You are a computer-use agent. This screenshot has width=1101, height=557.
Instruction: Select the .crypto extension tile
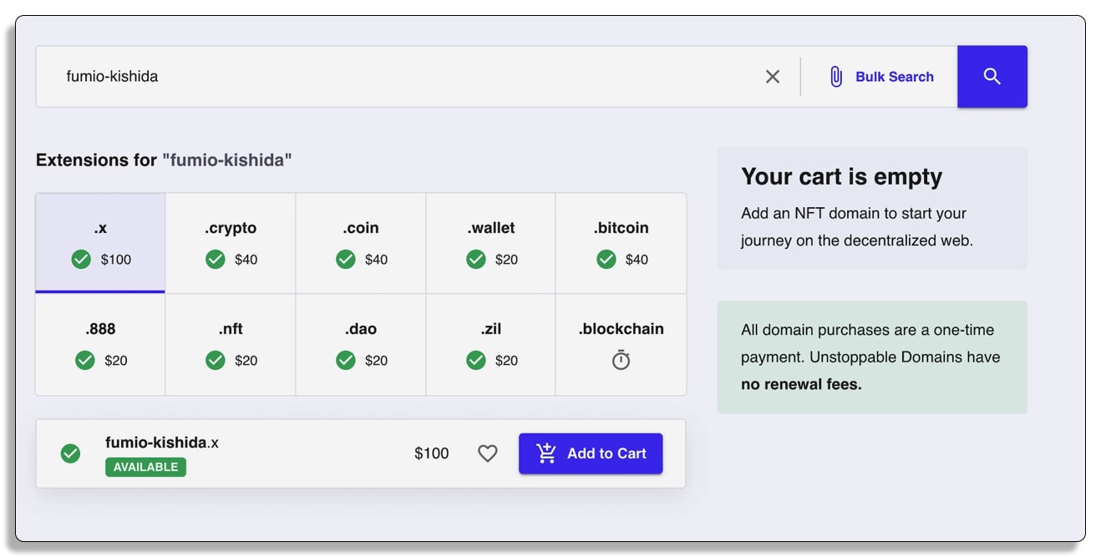pyautogui.click(x=231, y=243)
